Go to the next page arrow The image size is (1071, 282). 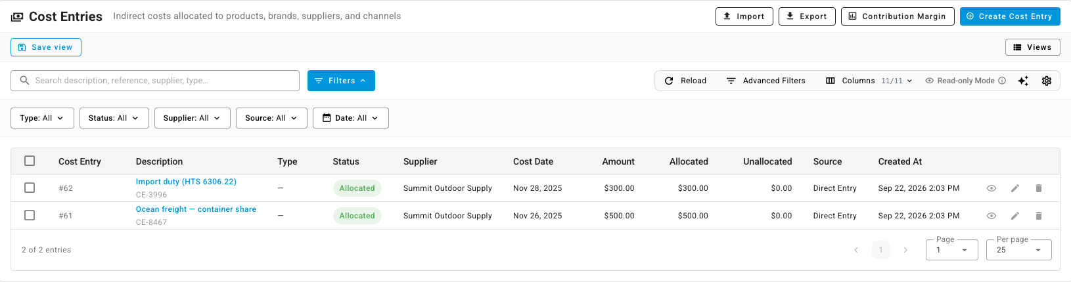click(905, 250)
